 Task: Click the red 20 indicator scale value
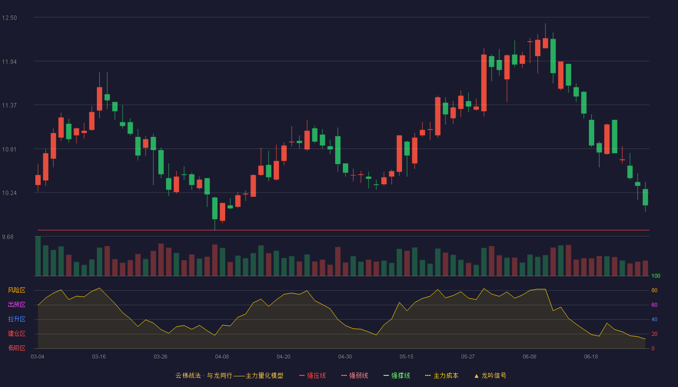pos(654,334)
